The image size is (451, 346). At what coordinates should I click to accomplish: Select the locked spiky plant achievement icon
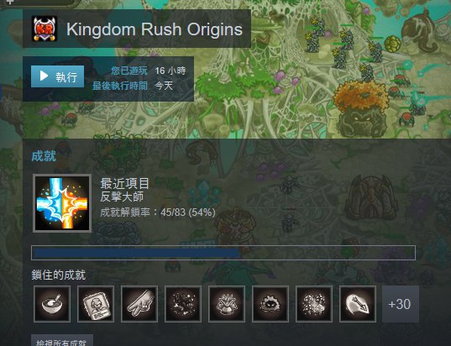pos(227,304)
